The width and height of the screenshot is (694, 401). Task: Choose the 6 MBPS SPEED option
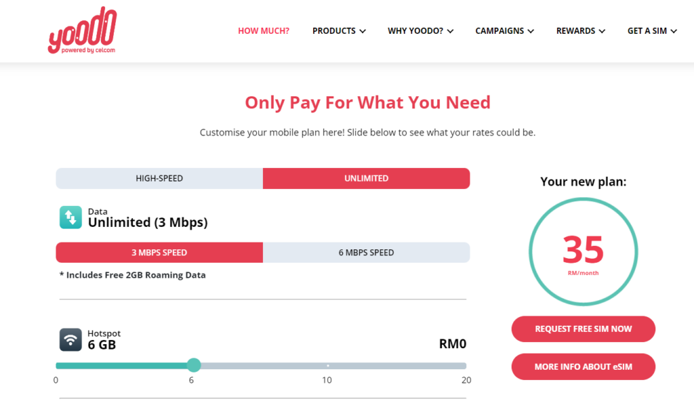(x=366, y=253)
